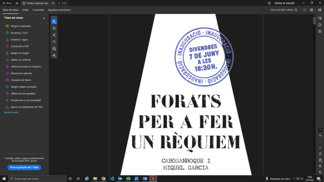Image resolution: width=324 pixels, height=182 pixels.
Task: Open Aplica els estàndards del PDF tool
Action: [x=27, y=107]
